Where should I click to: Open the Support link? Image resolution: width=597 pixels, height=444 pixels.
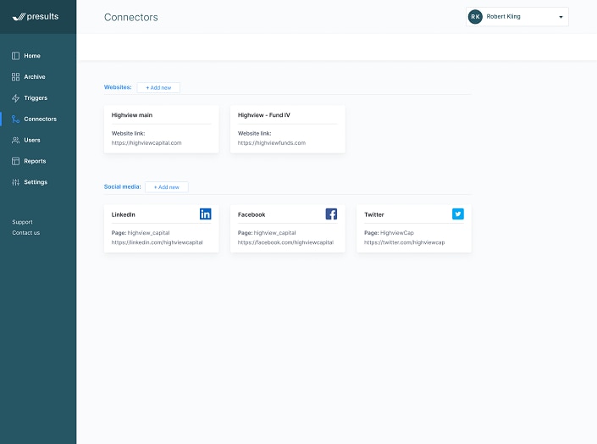coord(22,222)
